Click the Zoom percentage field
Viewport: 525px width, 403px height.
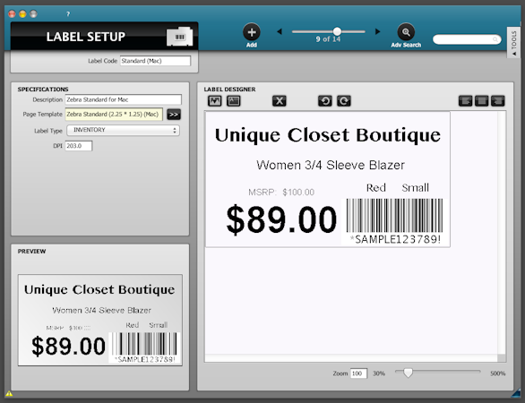click(358, 373)
